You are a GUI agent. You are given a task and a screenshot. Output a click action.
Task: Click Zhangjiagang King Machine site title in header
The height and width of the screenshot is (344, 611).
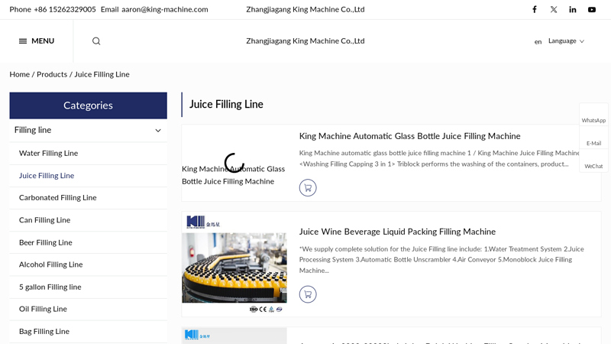[x=305, y=41]
